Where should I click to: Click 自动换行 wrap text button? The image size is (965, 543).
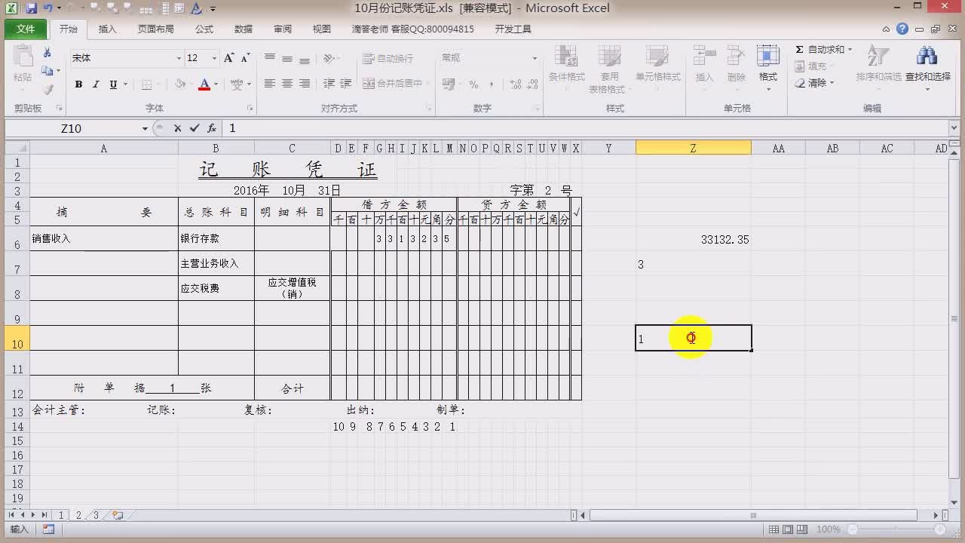(x=388, y=58)
